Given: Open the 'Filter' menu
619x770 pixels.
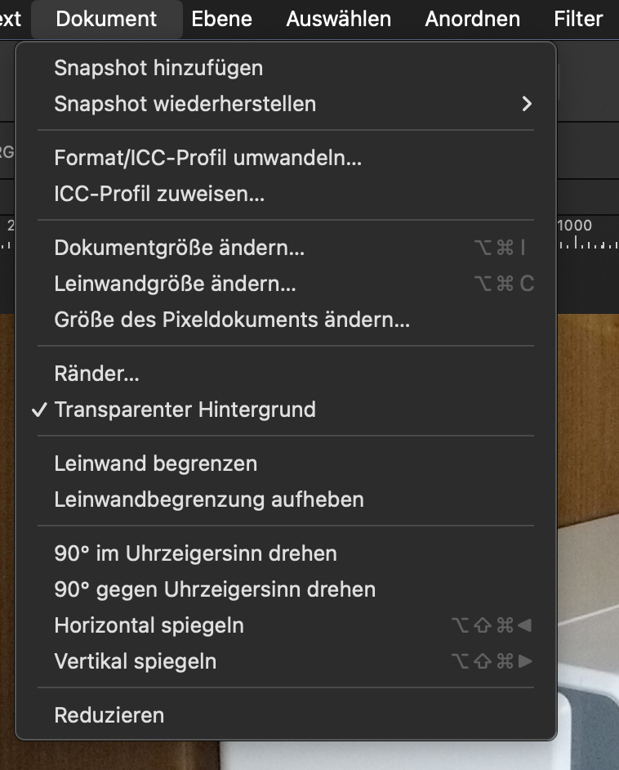Looking at the screenshot, I should tap(578, 19).
